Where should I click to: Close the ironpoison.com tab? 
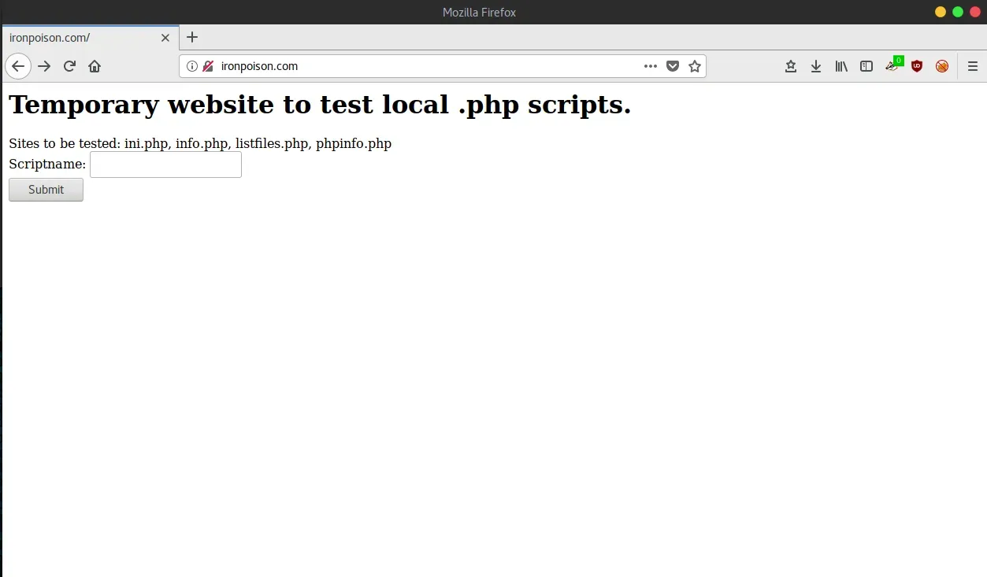pyautogui.click(x=165, y=38)
